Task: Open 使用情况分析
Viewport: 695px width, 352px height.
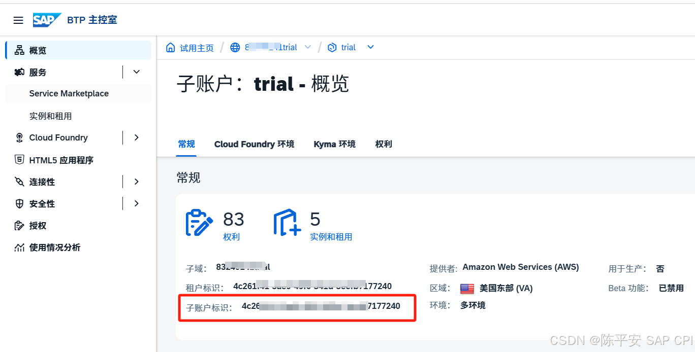Action: coord(55,248)
